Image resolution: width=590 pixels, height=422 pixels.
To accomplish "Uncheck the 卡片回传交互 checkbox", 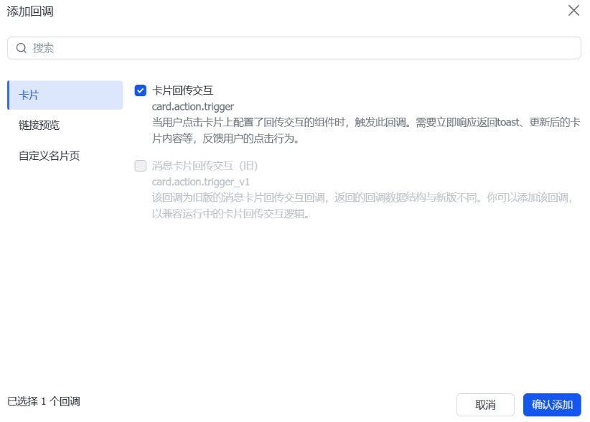I will tap(141, 90).
